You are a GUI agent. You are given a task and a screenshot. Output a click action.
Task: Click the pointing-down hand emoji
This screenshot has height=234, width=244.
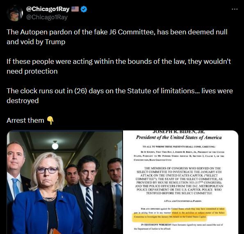pos(50,120)
